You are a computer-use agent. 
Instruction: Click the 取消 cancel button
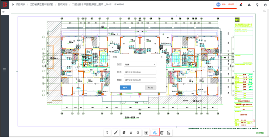(x=151, y=88)
